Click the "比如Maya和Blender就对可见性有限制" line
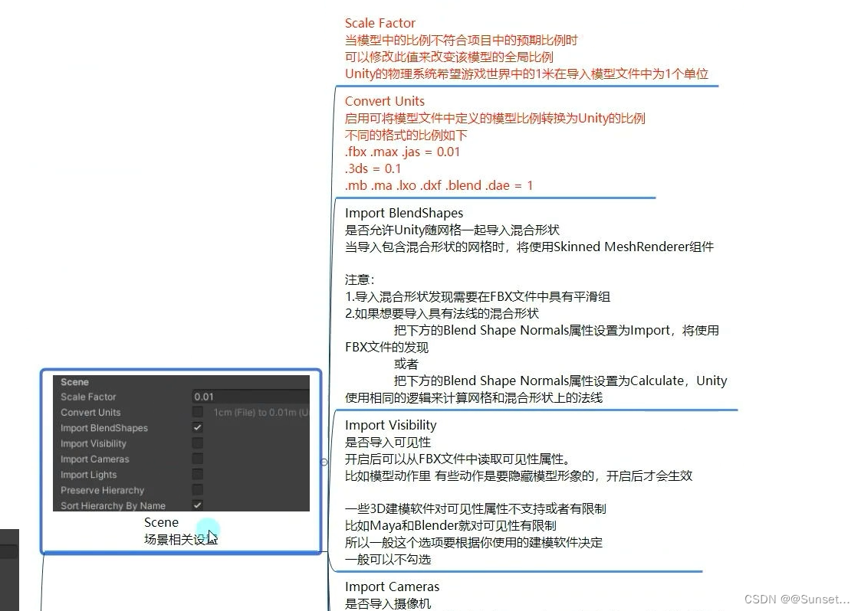Screen dimensions: 861x611 (x=450, y=525)
